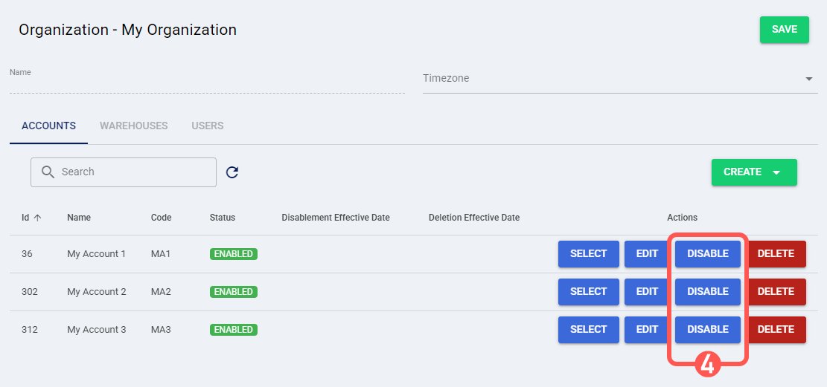Delete My Account 3
This screenshot has width=827, height=387.
776,329
